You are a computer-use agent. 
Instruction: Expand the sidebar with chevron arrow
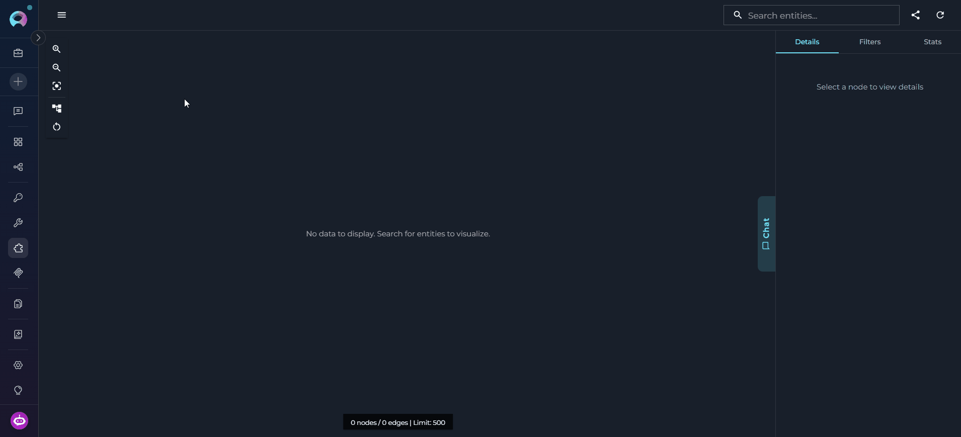pos(38,38)
